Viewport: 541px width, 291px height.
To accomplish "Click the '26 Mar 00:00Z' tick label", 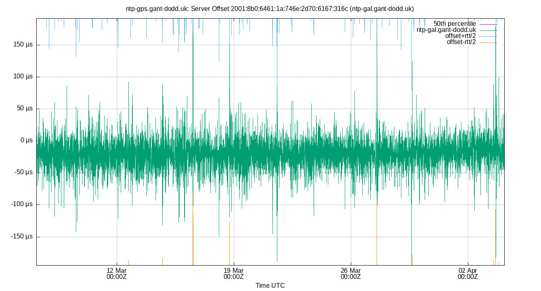I will pyautogui.click(x=351, y=273).
